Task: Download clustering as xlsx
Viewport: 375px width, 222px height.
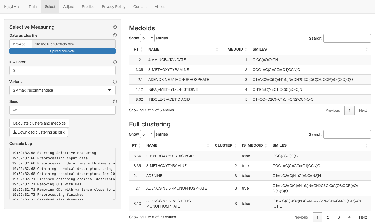Action: [39, 132]
